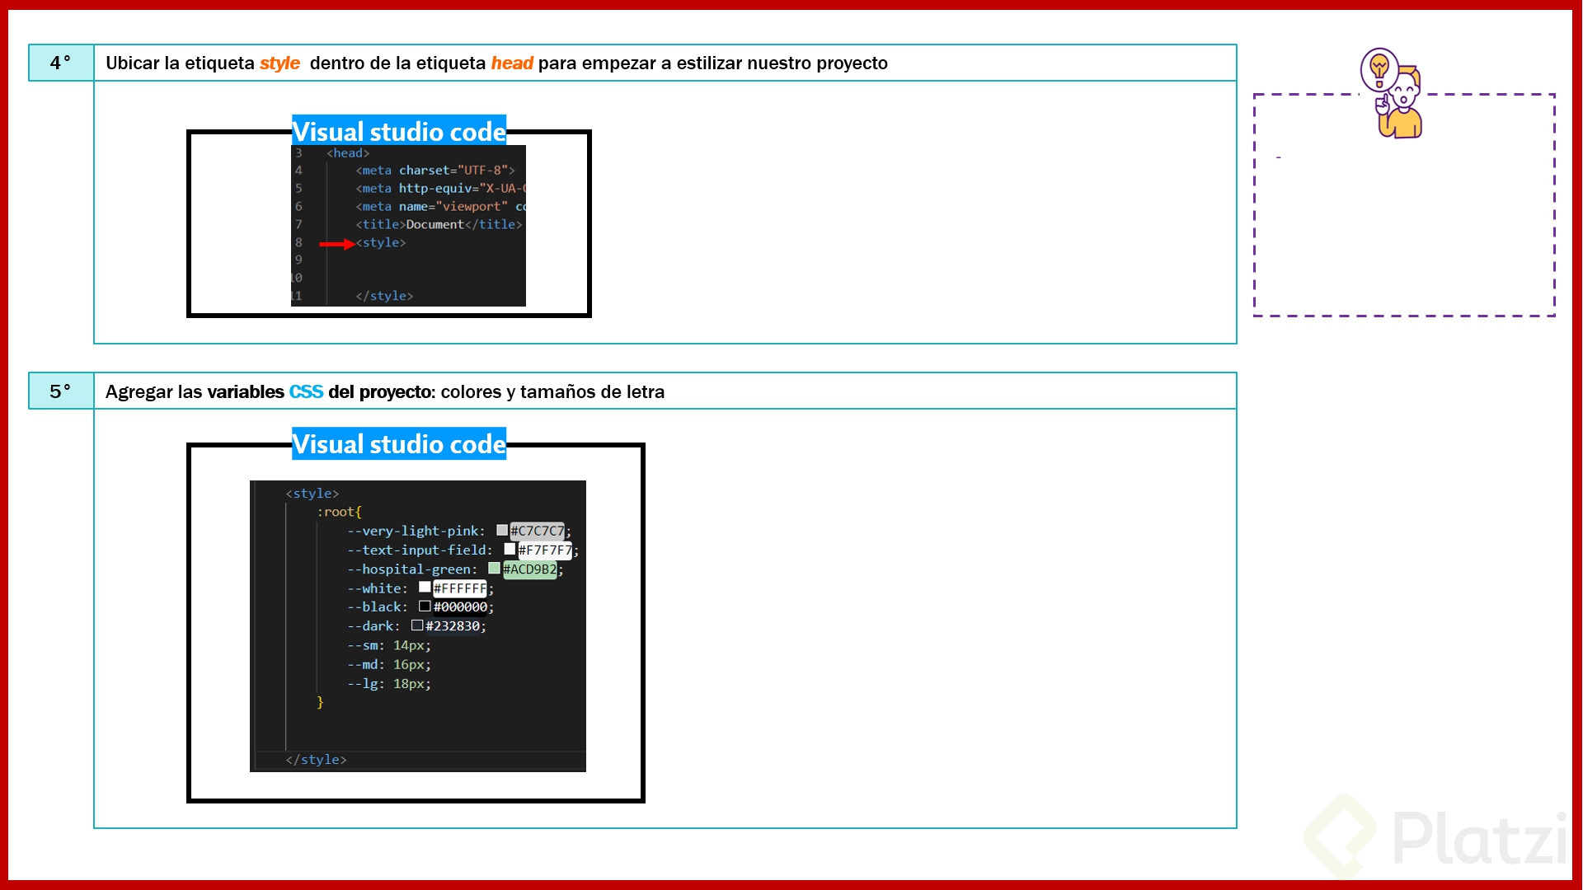The image size is (1583, 890).
Task: Click the Visual studio code label in step 5
Action: click(399, 443)
